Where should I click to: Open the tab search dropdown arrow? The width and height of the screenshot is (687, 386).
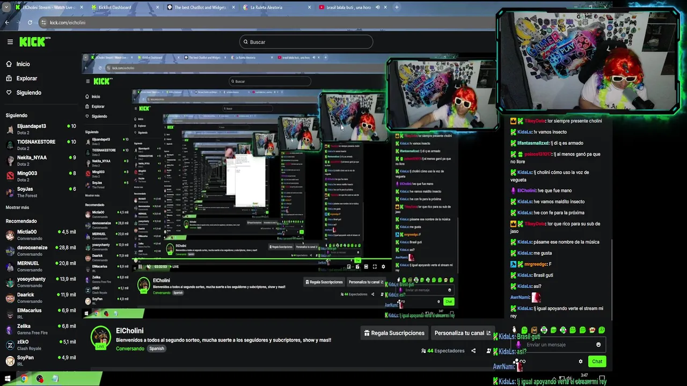coord(6,8)
